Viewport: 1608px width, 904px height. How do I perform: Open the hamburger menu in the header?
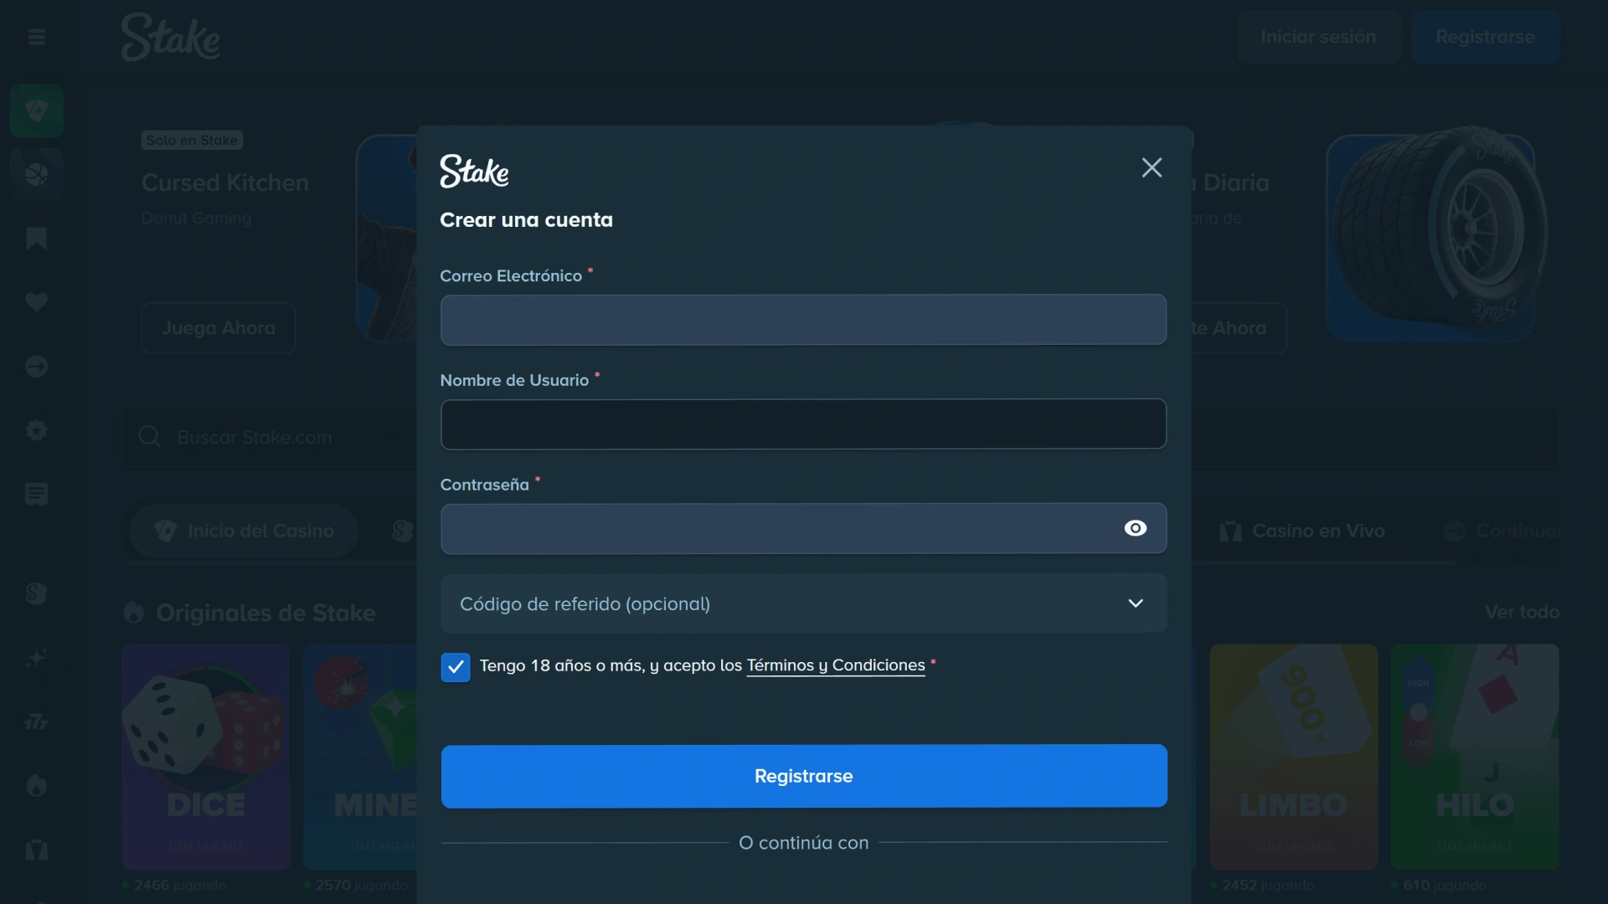pos(36,37)
